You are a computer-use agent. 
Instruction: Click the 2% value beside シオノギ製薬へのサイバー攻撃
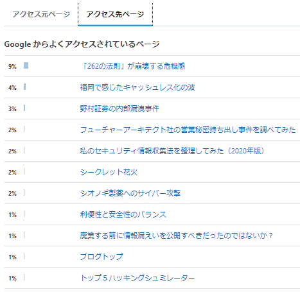point(12,194)
